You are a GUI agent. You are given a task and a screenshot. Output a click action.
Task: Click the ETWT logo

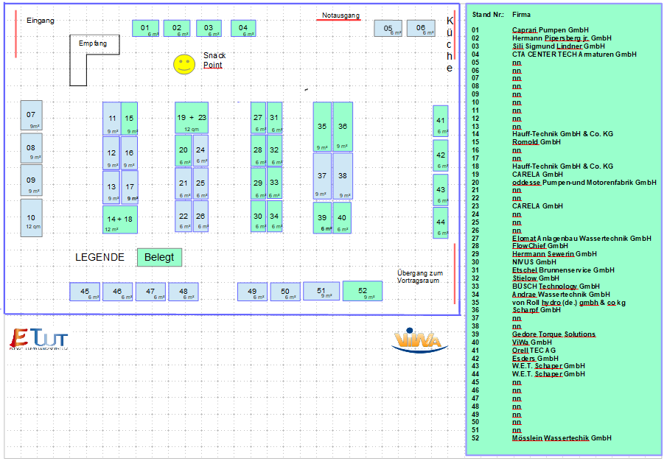pyautogui.click(x=39, y=339)
